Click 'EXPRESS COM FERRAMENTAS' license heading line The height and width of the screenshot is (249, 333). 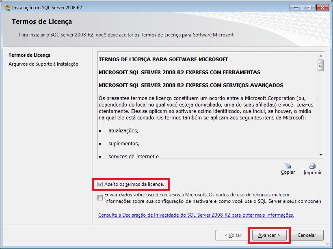[179, 72]
